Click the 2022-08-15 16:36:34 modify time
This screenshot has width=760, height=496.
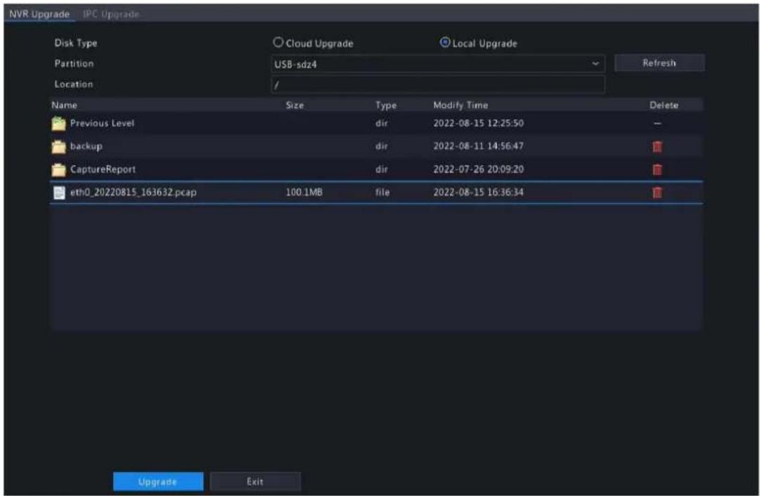click(x=478, y=192)
